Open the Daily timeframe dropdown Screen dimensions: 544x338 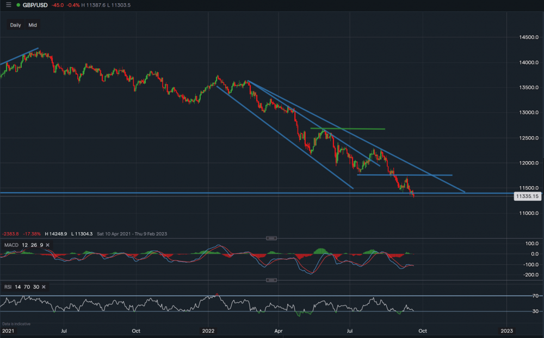(x=15, y=25)
